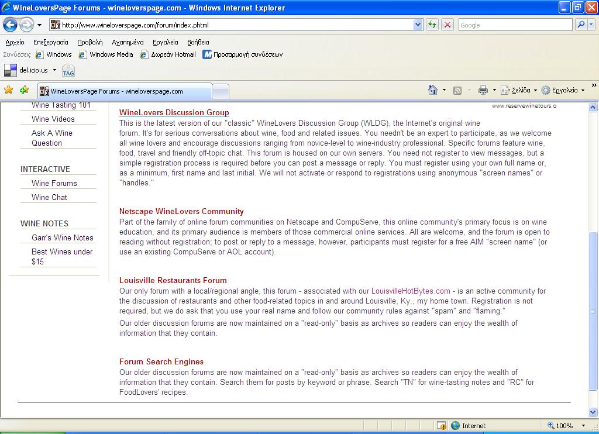Image resolution: width=599 pixels, height=434 pixels.
Task: Click the security report status bar icon
Action: point(441,426)
